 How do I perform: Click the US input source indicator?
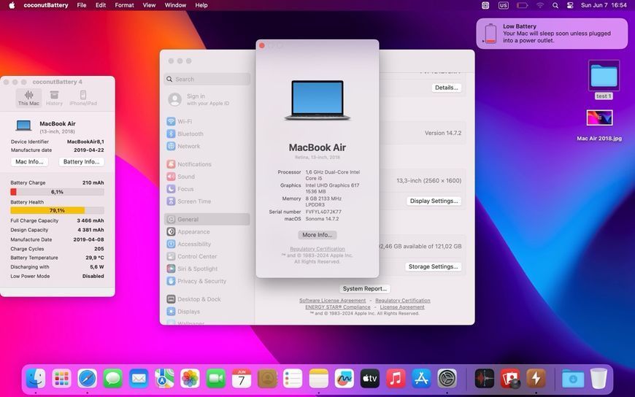[x=504, y=5]
